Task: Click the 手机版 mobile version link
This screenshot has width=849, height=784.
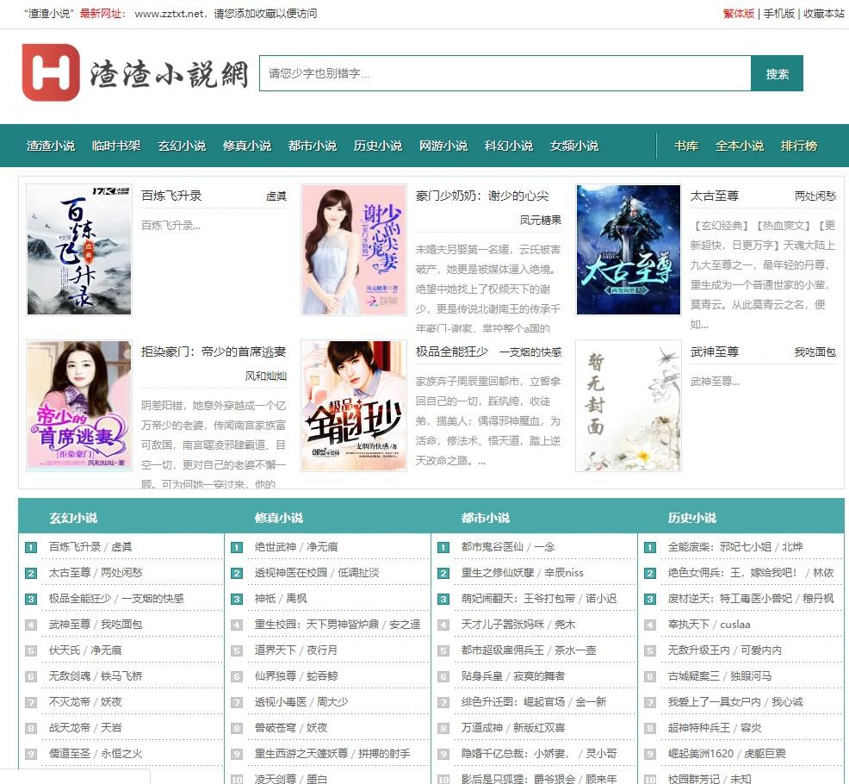Action: pos(778,14)
